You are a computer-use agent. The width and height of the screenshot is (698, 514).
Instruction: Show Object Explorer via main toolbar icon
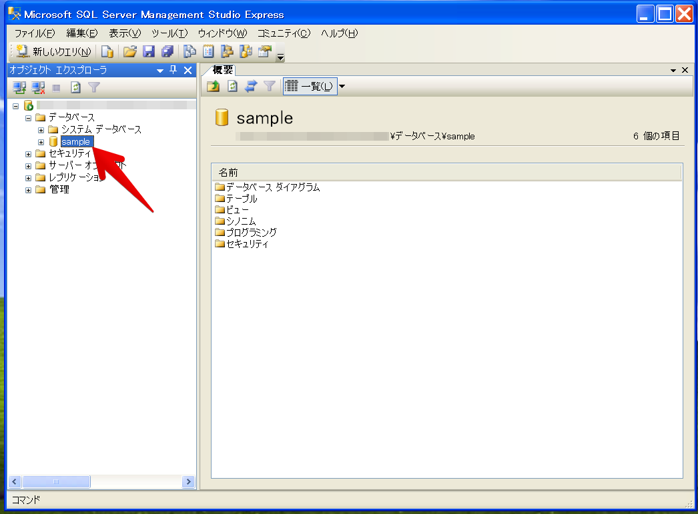point(227,51)
